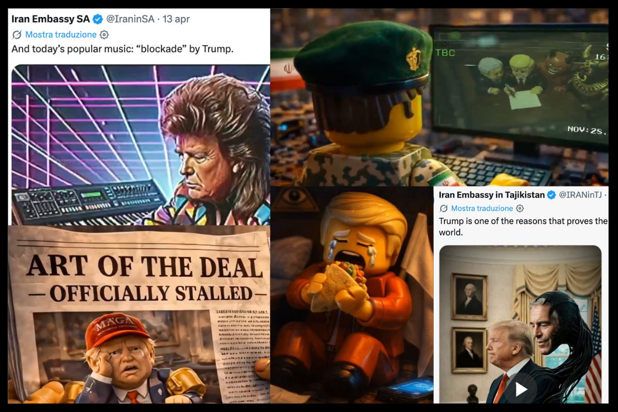
Task: Open translation settings gear in the Tajikistan embassy tweet
Action: tap(520, 209)
